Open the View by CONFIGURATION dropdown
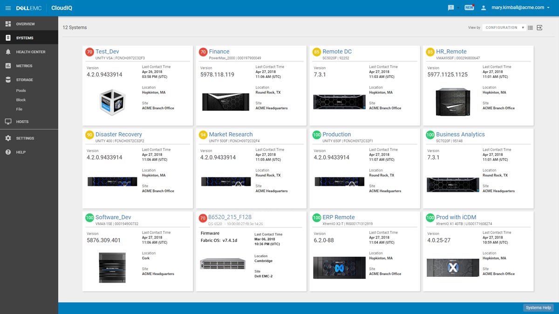The width and height of the screenshot is (559, 314). pyautogui.click(x=504, y=27)
